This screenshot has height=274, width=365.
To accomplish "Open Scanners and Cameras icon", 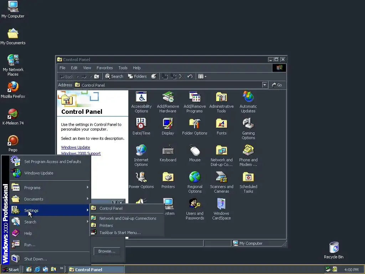I will (221, 182).
